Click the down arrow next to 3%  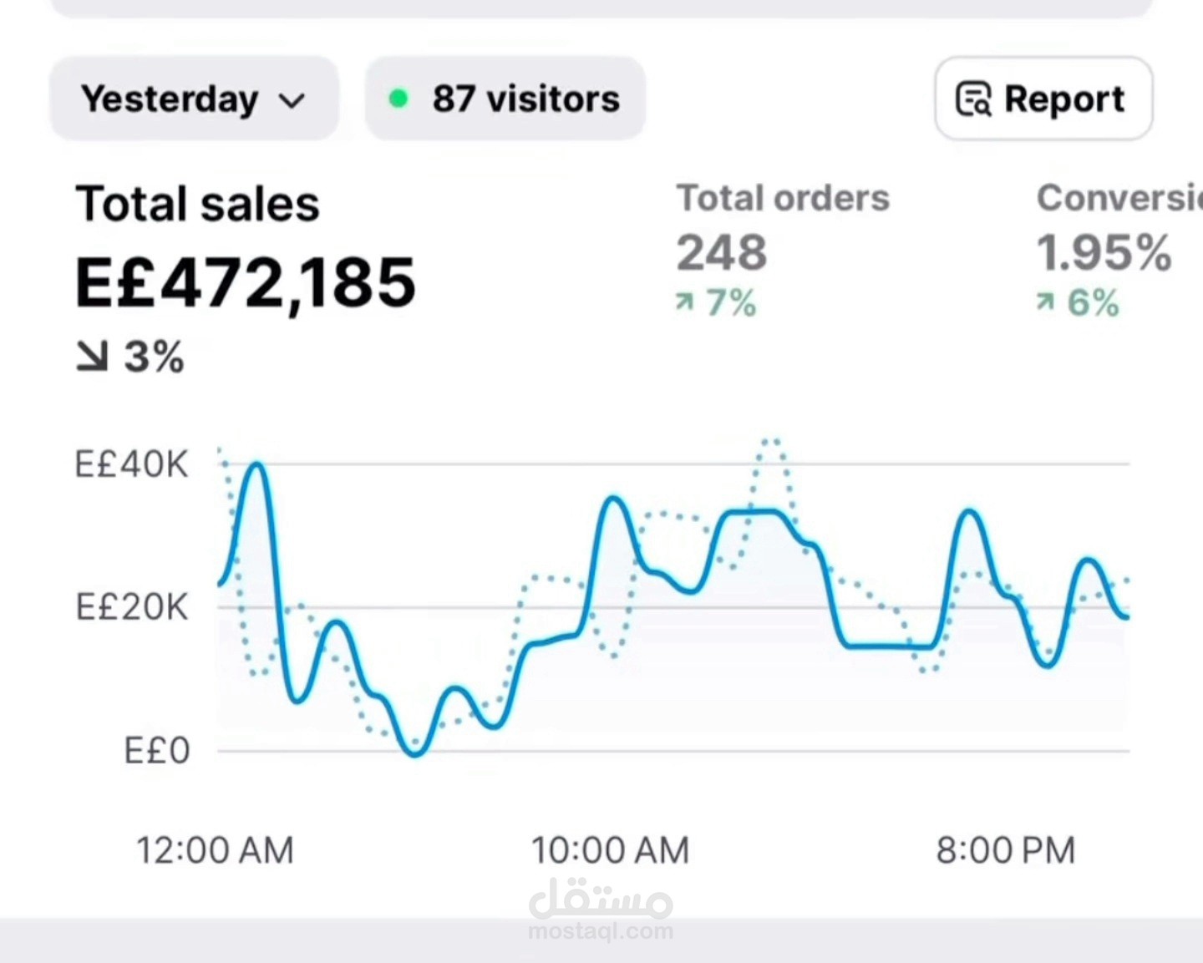point(92,357)
